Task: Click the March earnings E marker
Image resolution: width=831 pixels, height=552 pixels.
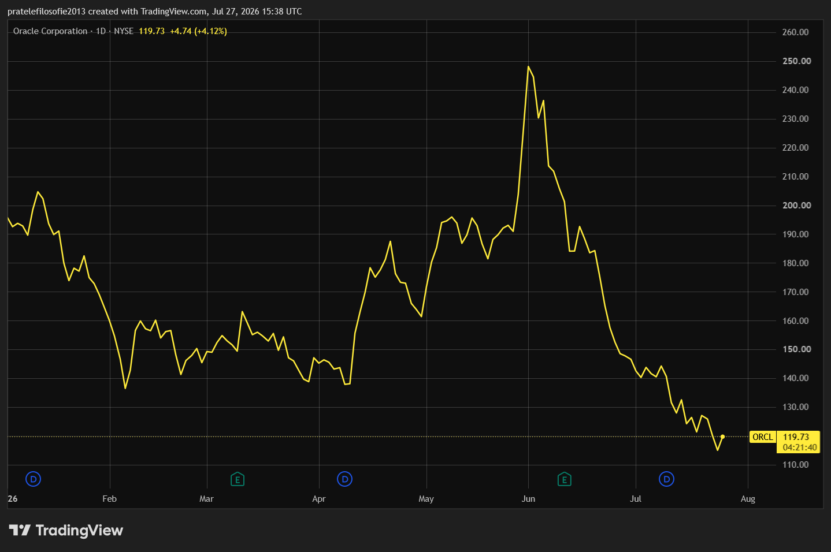Action: tap(237, 479)
